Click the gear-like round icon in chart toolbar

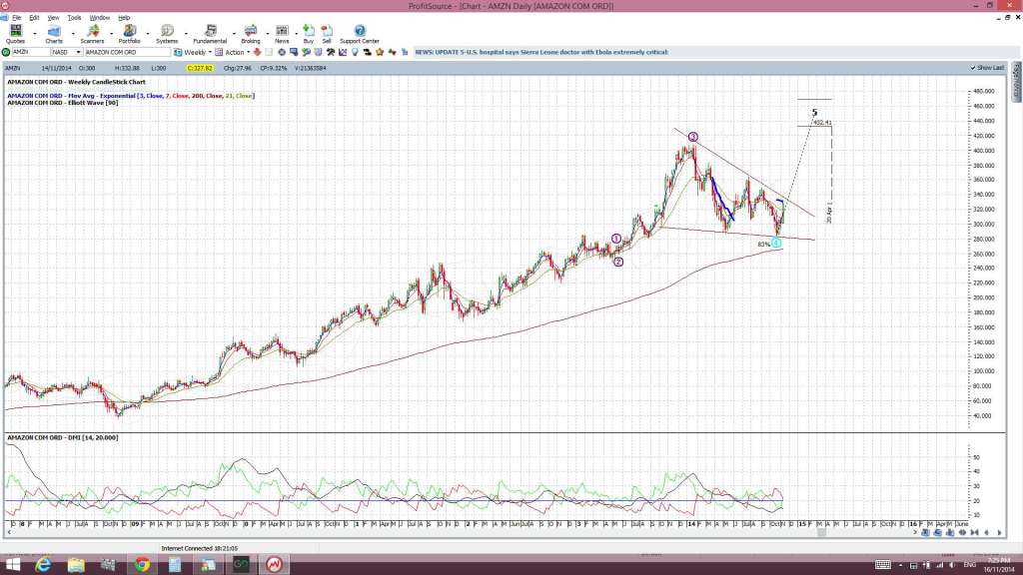point(282,52)
